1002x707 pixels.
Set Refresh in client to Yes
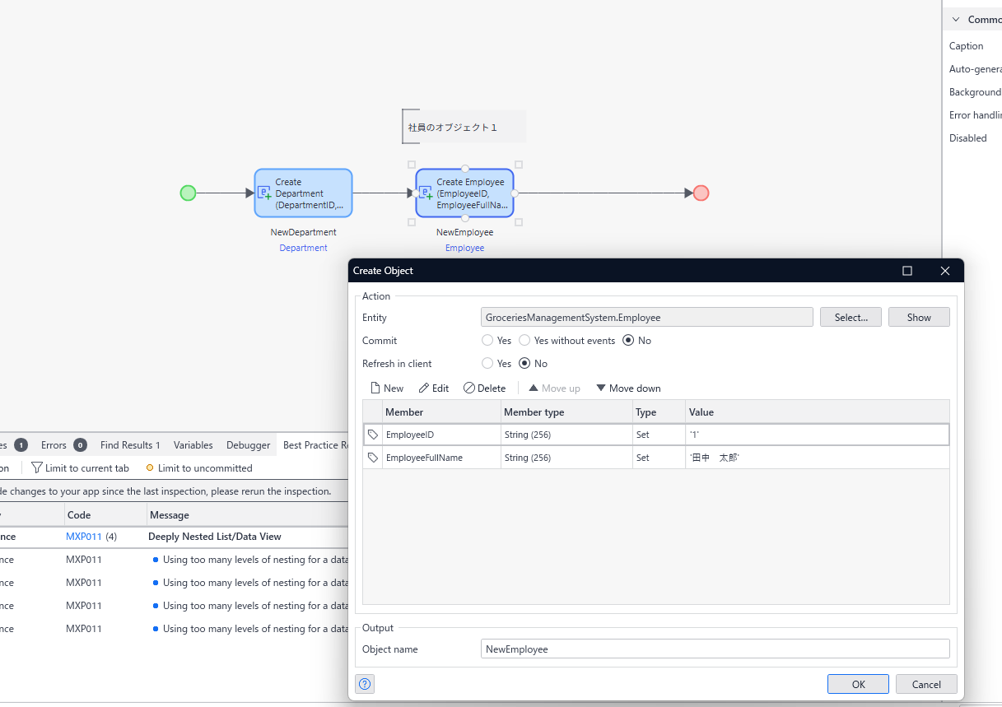488,364
